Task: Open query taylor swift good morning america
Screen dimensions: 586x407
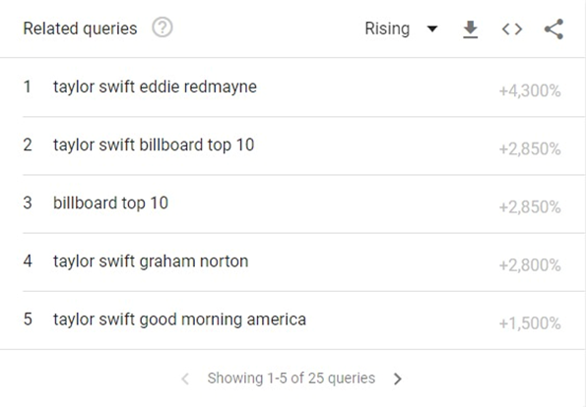Action: pos(179,320)
